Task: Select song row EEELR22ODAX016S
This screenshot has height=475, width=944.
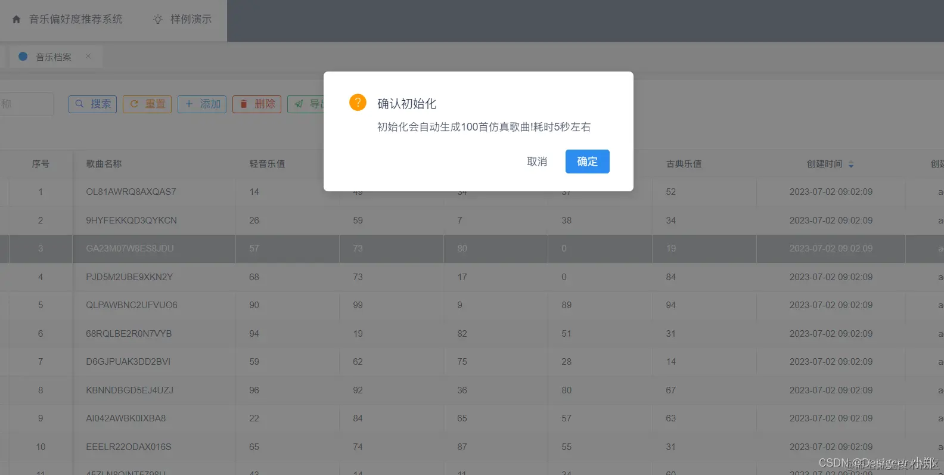Action: (x=472, y=447)
